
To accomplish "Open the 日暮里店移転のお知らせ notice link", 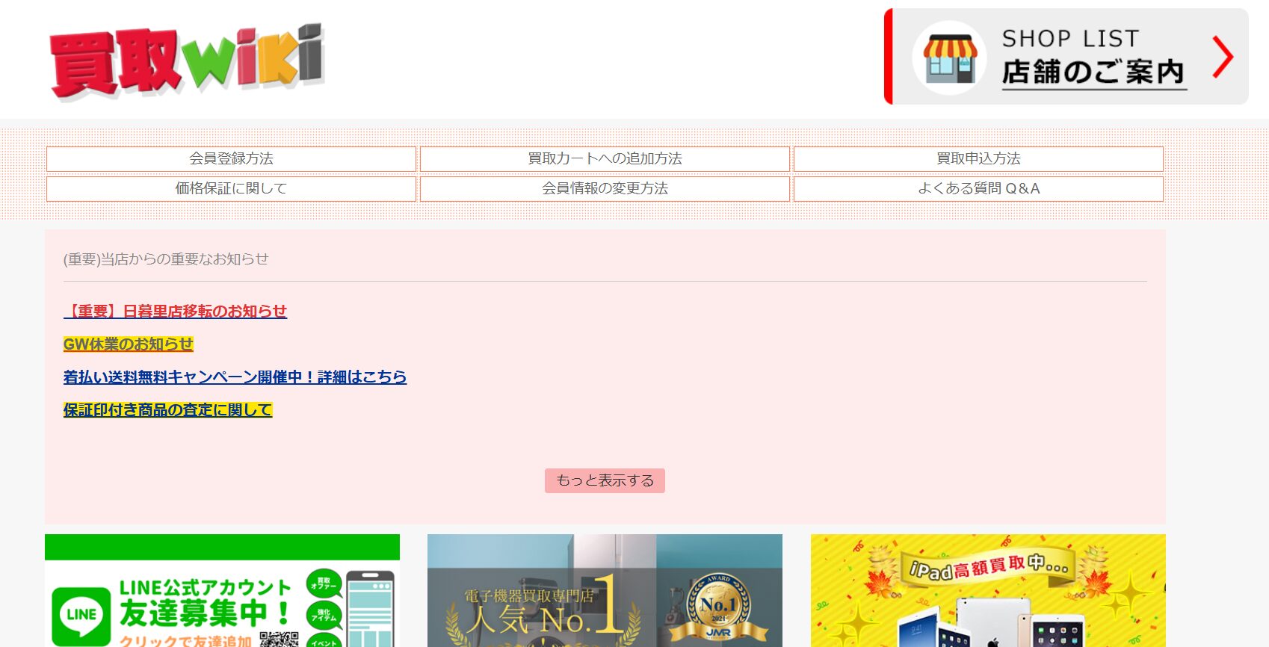I will point(176,312).
